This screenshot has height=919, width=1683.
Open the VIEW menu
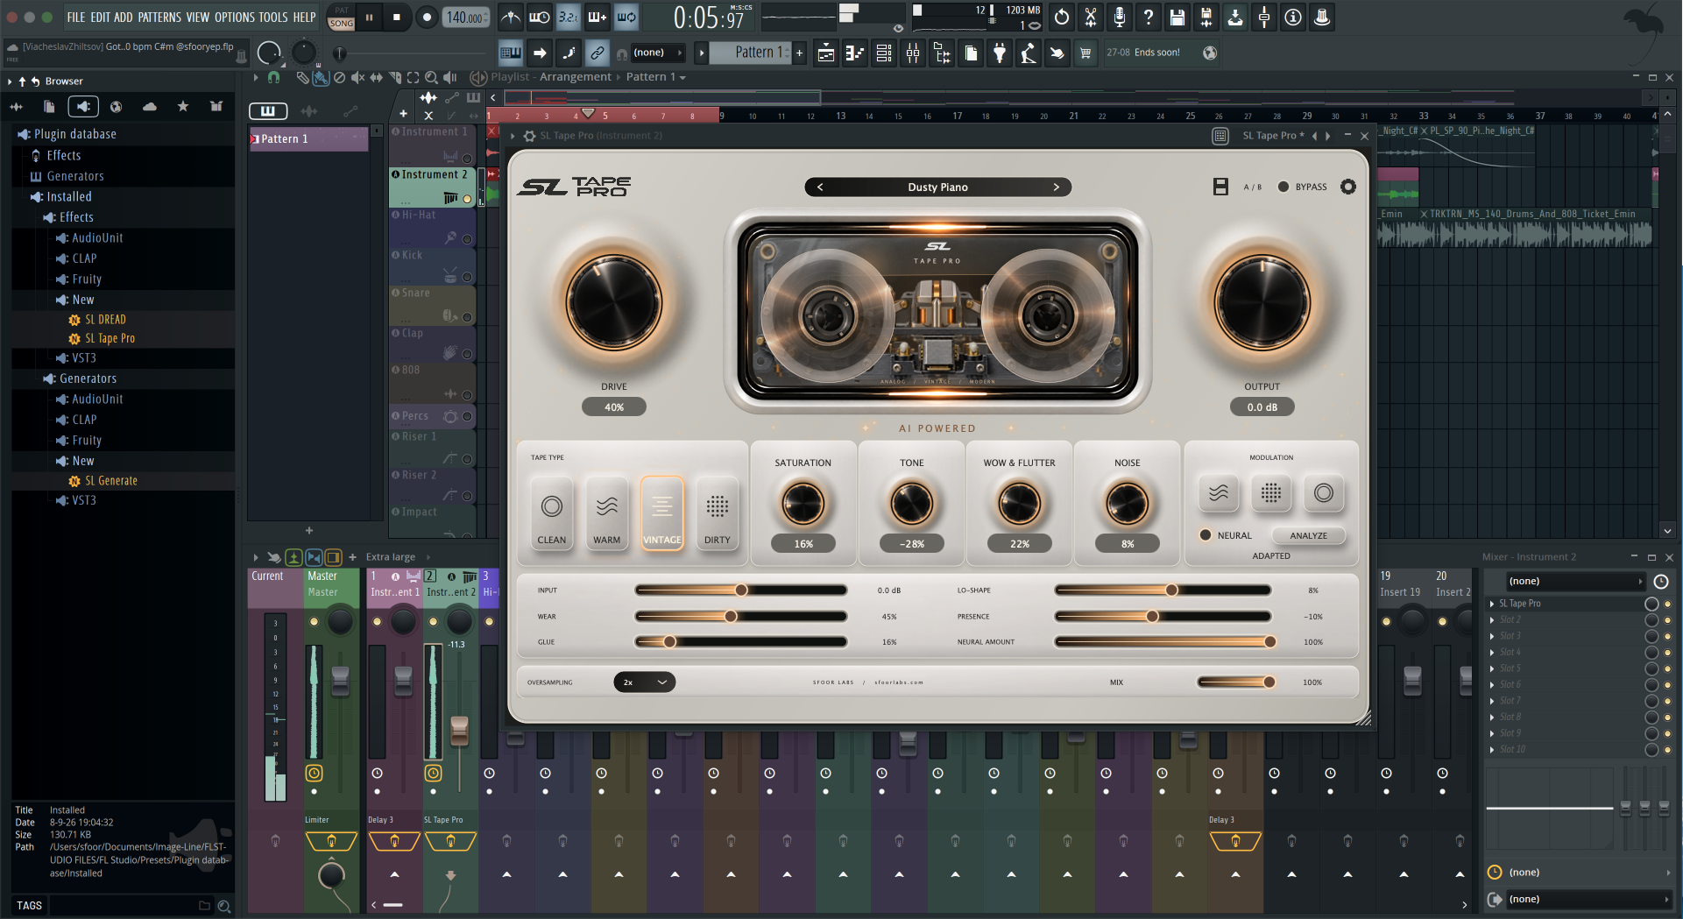198,17
